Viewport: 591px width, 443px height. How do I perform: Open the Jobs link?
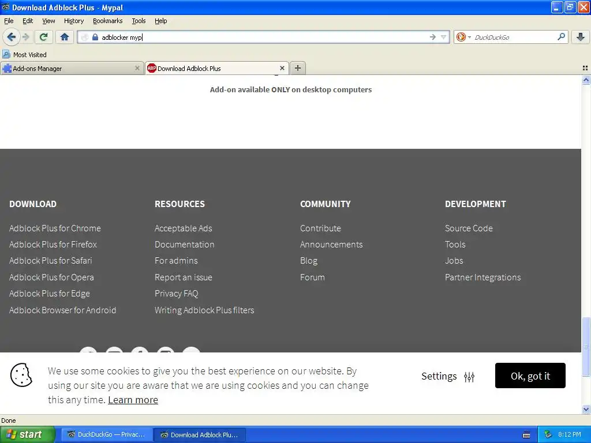coord(454,261)
